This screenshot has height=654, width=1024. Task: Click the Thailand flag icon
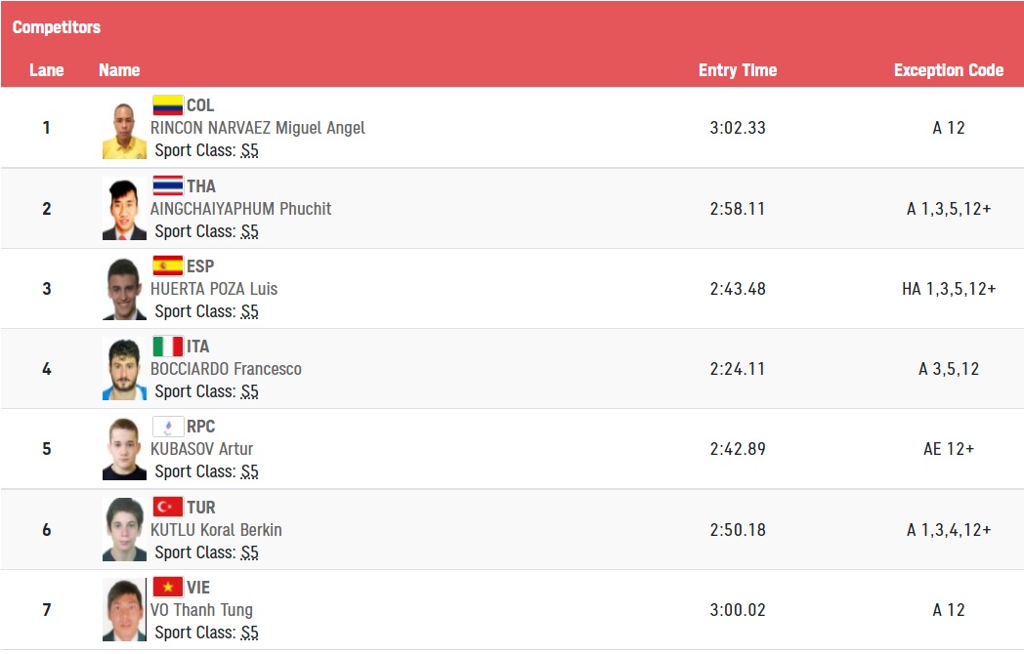[x=168, y=186]
